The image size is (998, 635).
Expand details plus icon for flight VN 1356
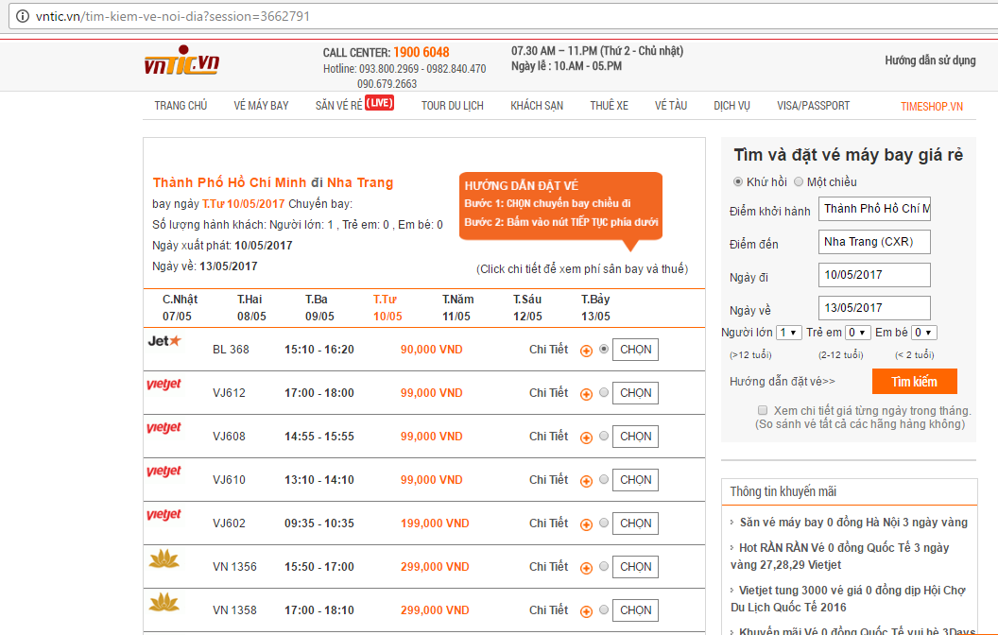click(586, 568)
